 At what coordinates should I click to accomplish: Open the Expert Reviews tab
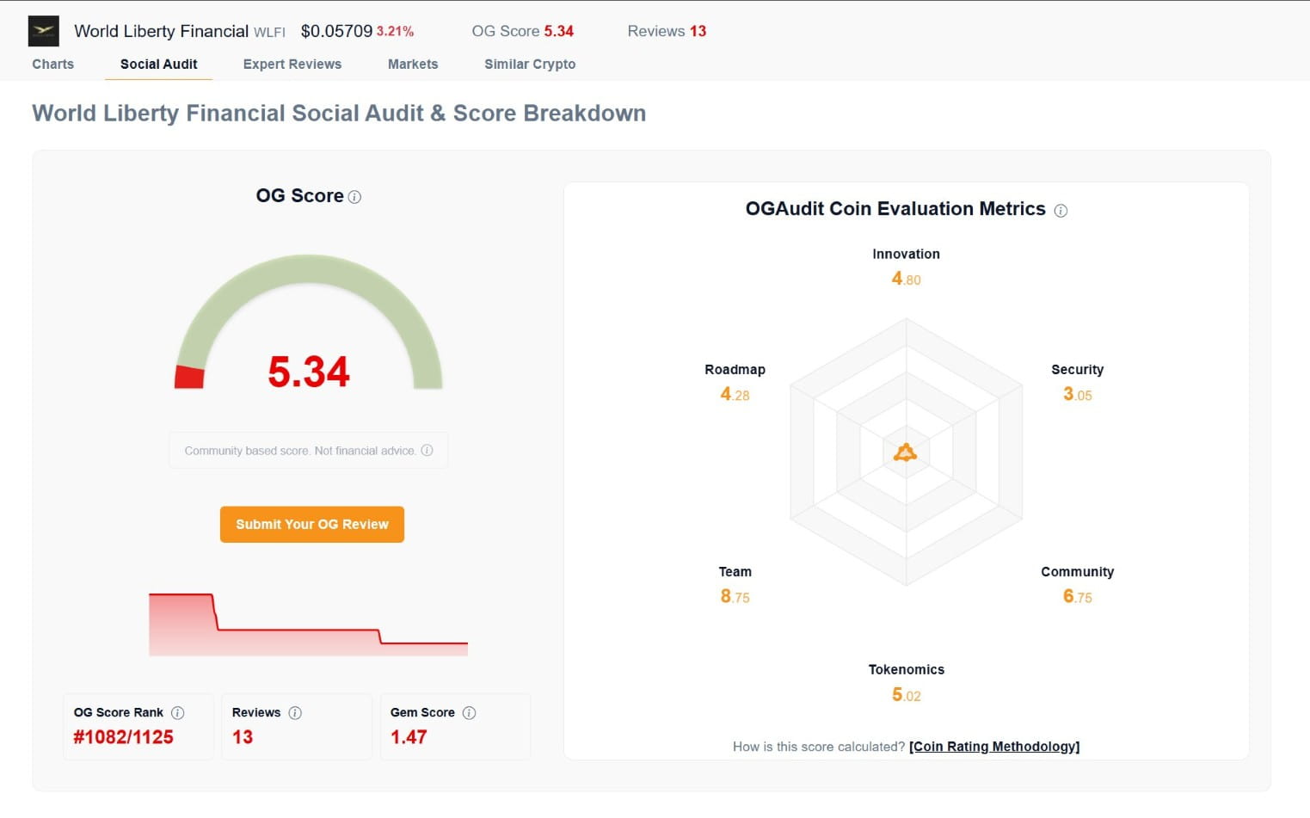coord(292,65)
